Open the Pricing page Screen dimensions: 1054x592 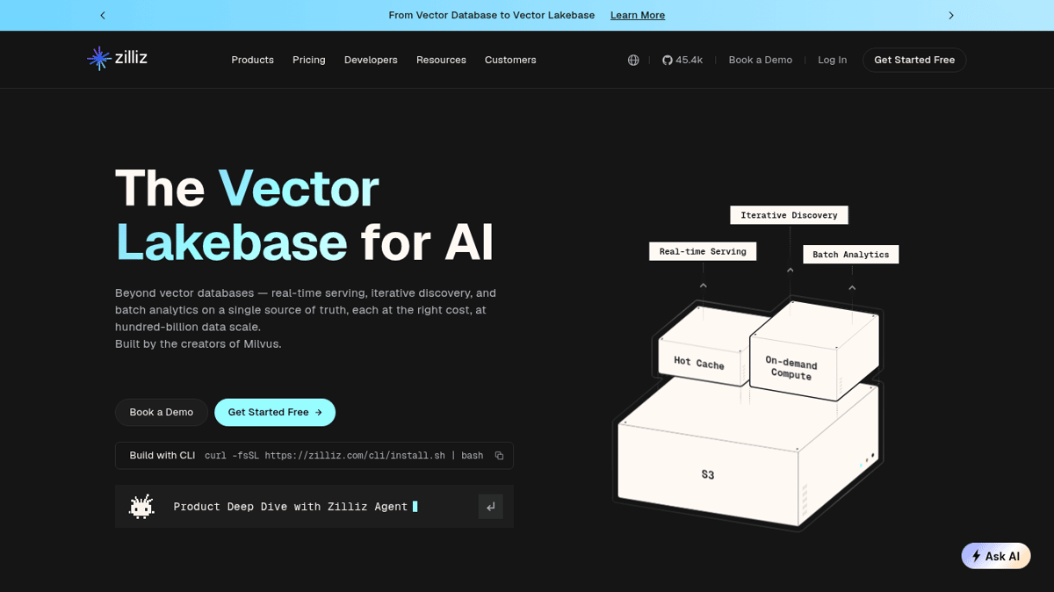point(309,60)
